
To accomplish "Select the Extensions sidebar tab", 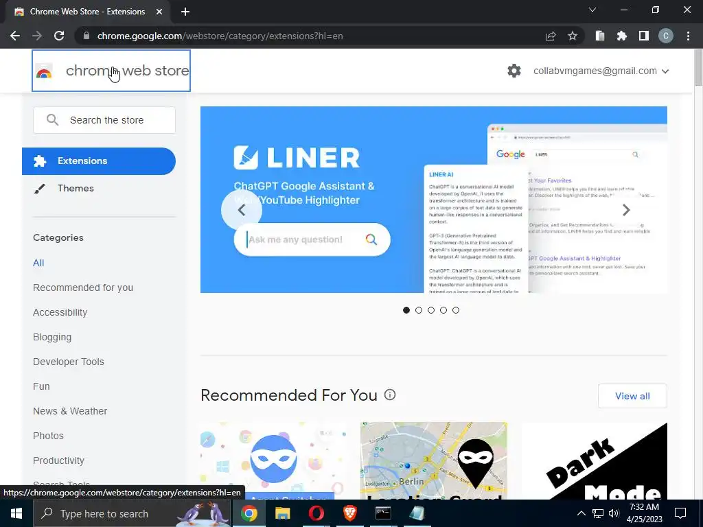I will click(x=99, y=161).
